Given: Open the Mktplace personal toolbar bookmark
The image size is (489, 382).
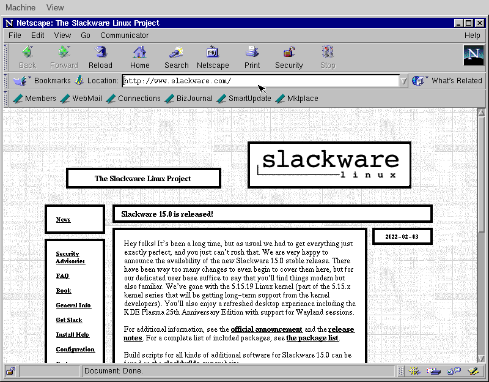Looking at the screenshot, I should (x=296, y=99).
